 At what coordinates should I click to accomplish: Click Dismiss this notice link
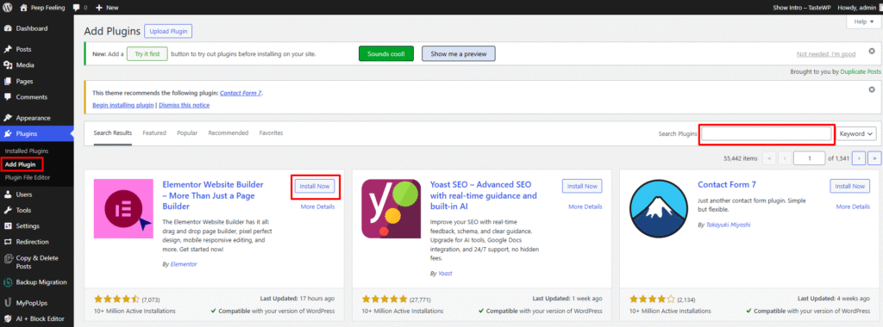(x=185, y=105)
